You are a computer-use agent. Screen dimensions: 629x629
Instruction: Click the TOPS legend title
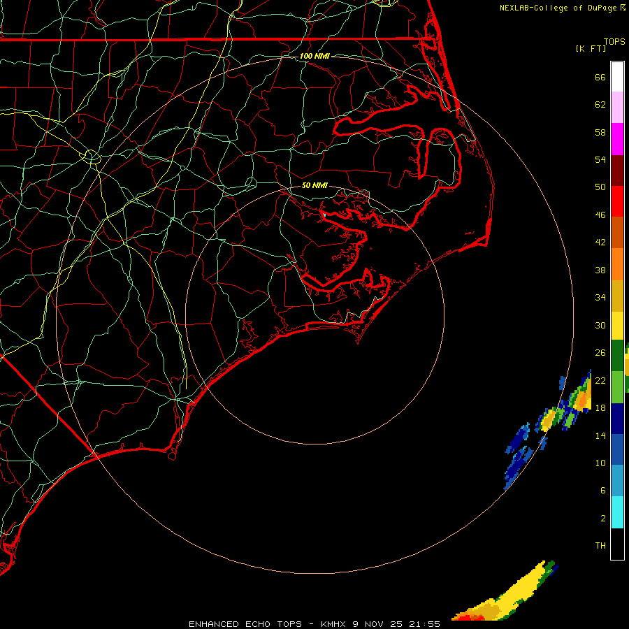click(x=614, y=41)
